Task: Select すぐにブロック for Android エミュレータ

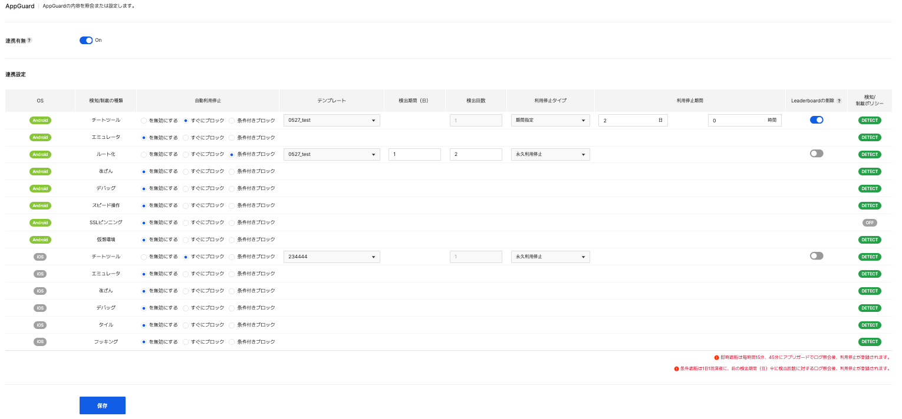Action: click(x=186, y=138)
